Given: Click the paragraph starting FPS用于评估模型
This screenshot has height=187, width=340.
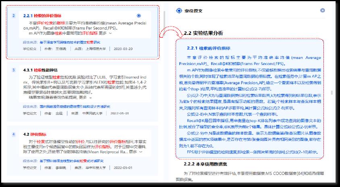Looking at the screenshot, I should [252, 152].
